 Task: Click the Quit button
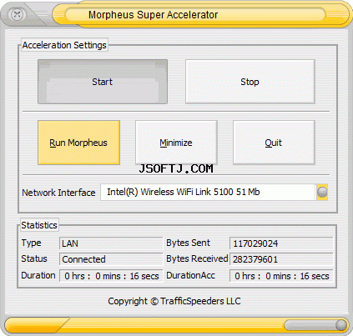pyautogui.click(x=274, y=143)
